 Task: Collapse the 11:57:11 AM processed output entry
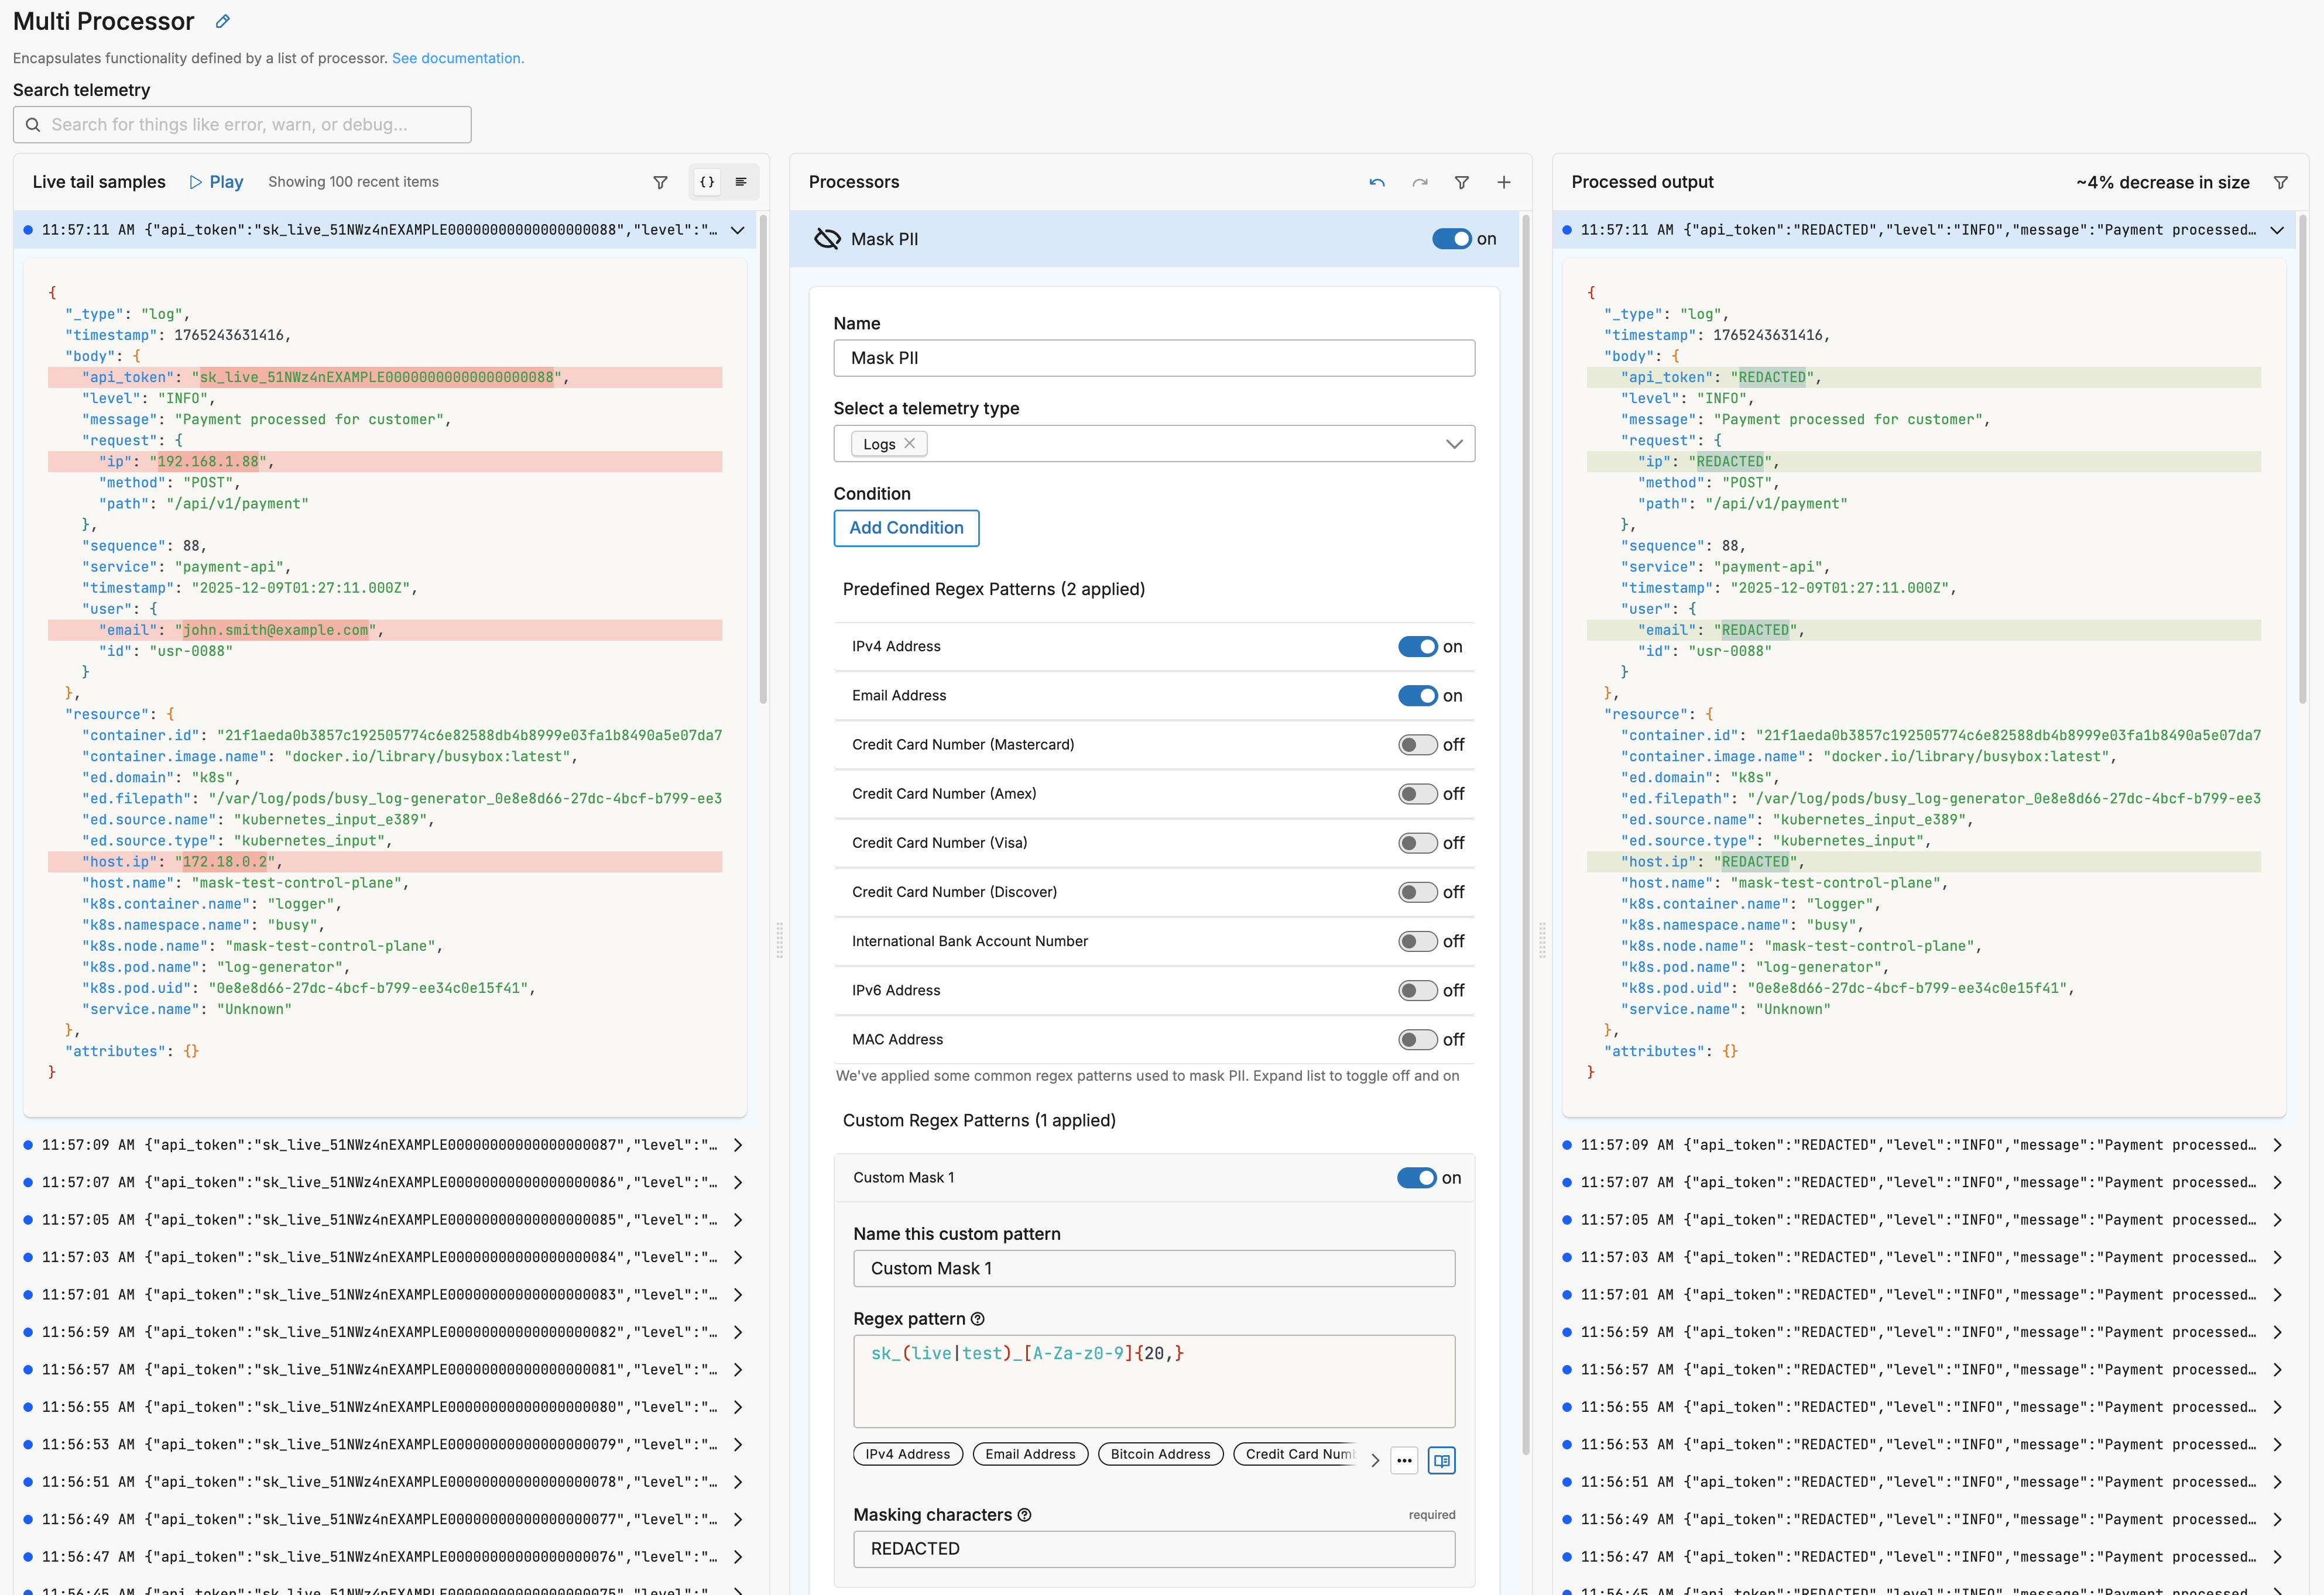point(2277,230)
